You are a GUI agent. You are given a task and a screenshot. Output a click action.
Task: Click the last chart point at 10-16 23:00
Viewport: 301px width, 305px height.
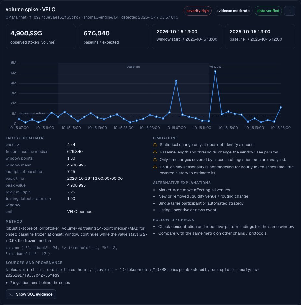click(281, 107)
